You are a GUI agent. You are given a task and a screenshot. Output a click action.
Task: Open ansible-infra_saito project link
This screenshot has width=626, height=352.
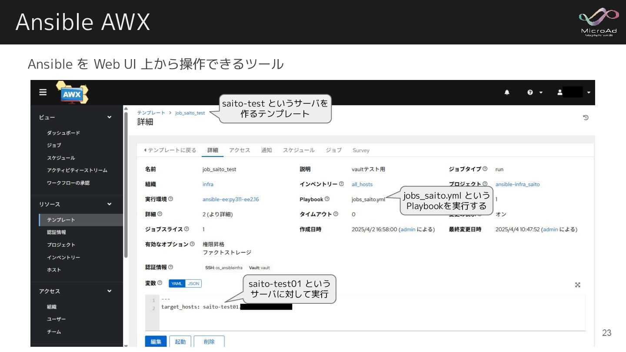click(x=517, y=184)
